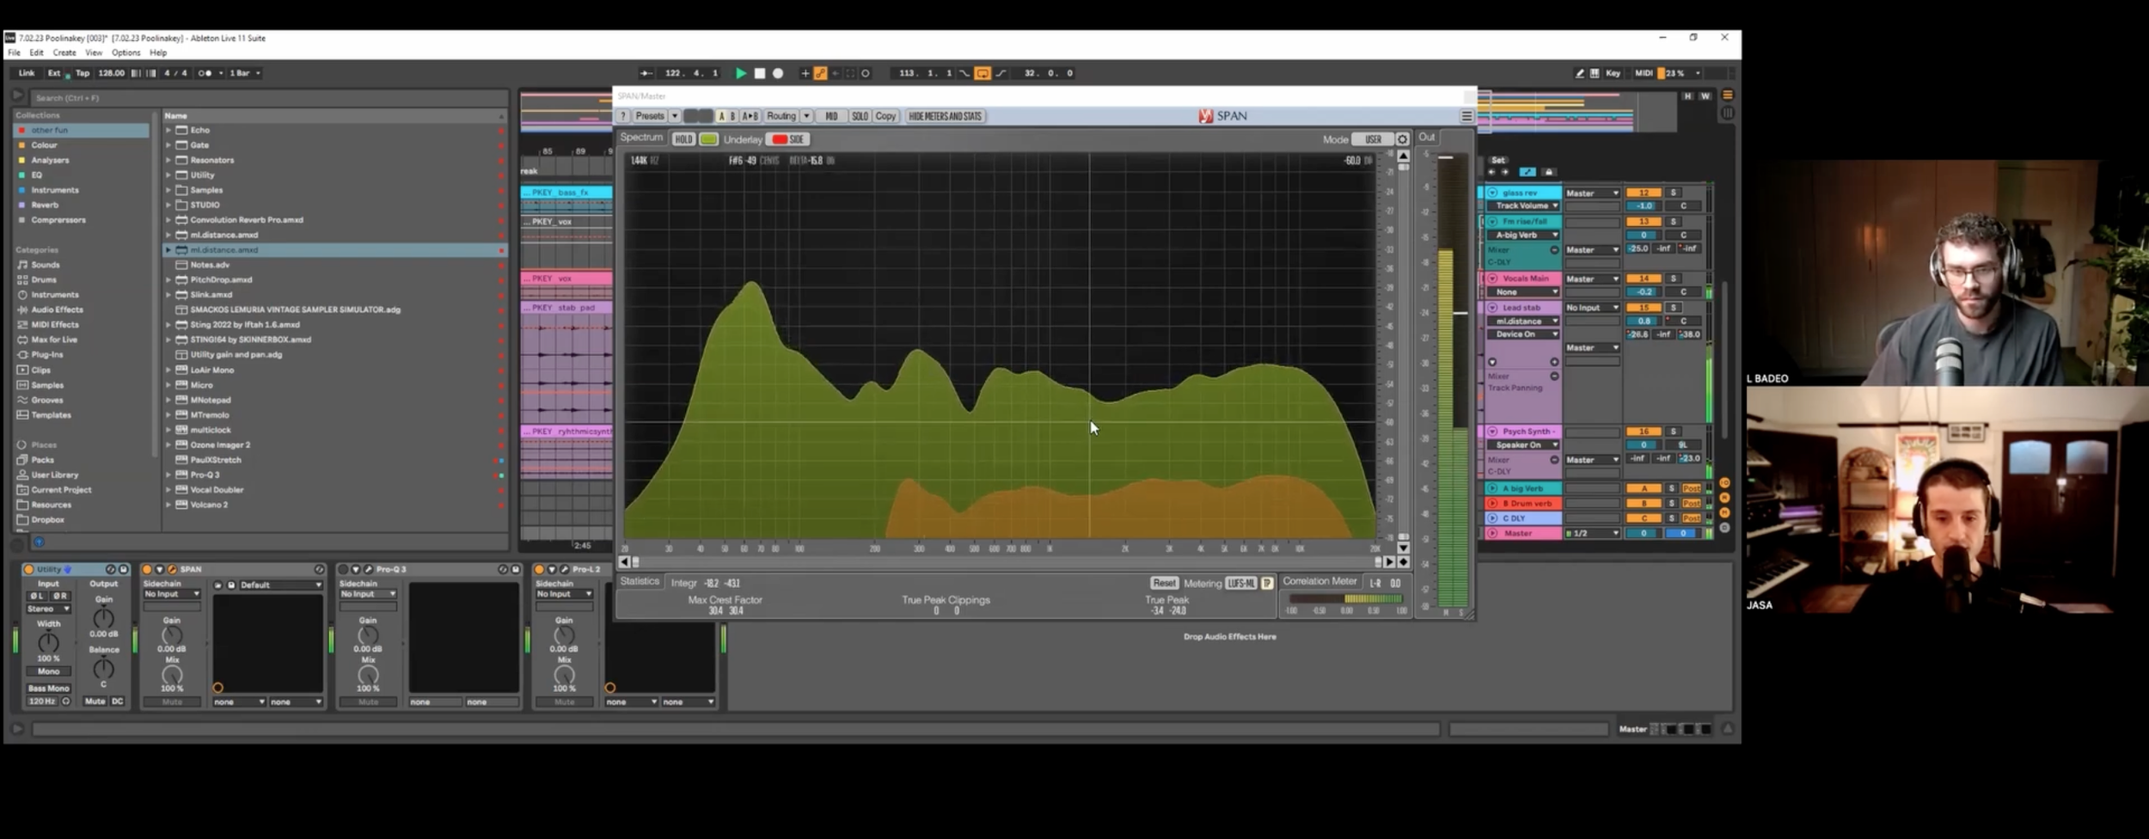Enable the arrangement Loop switch
The width and height of the screenshot is (2149, 839).
(983, 73)
